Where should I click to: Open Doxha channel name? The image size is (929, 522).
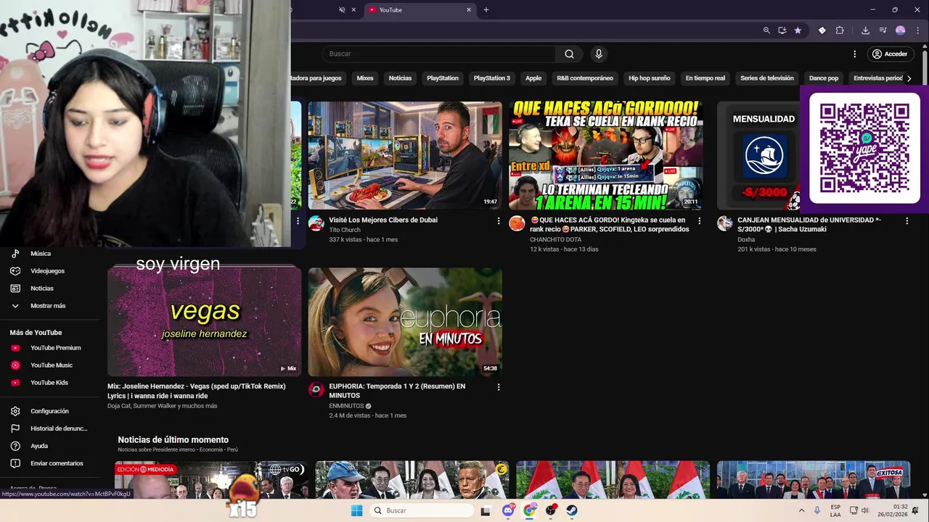point(746,239)
